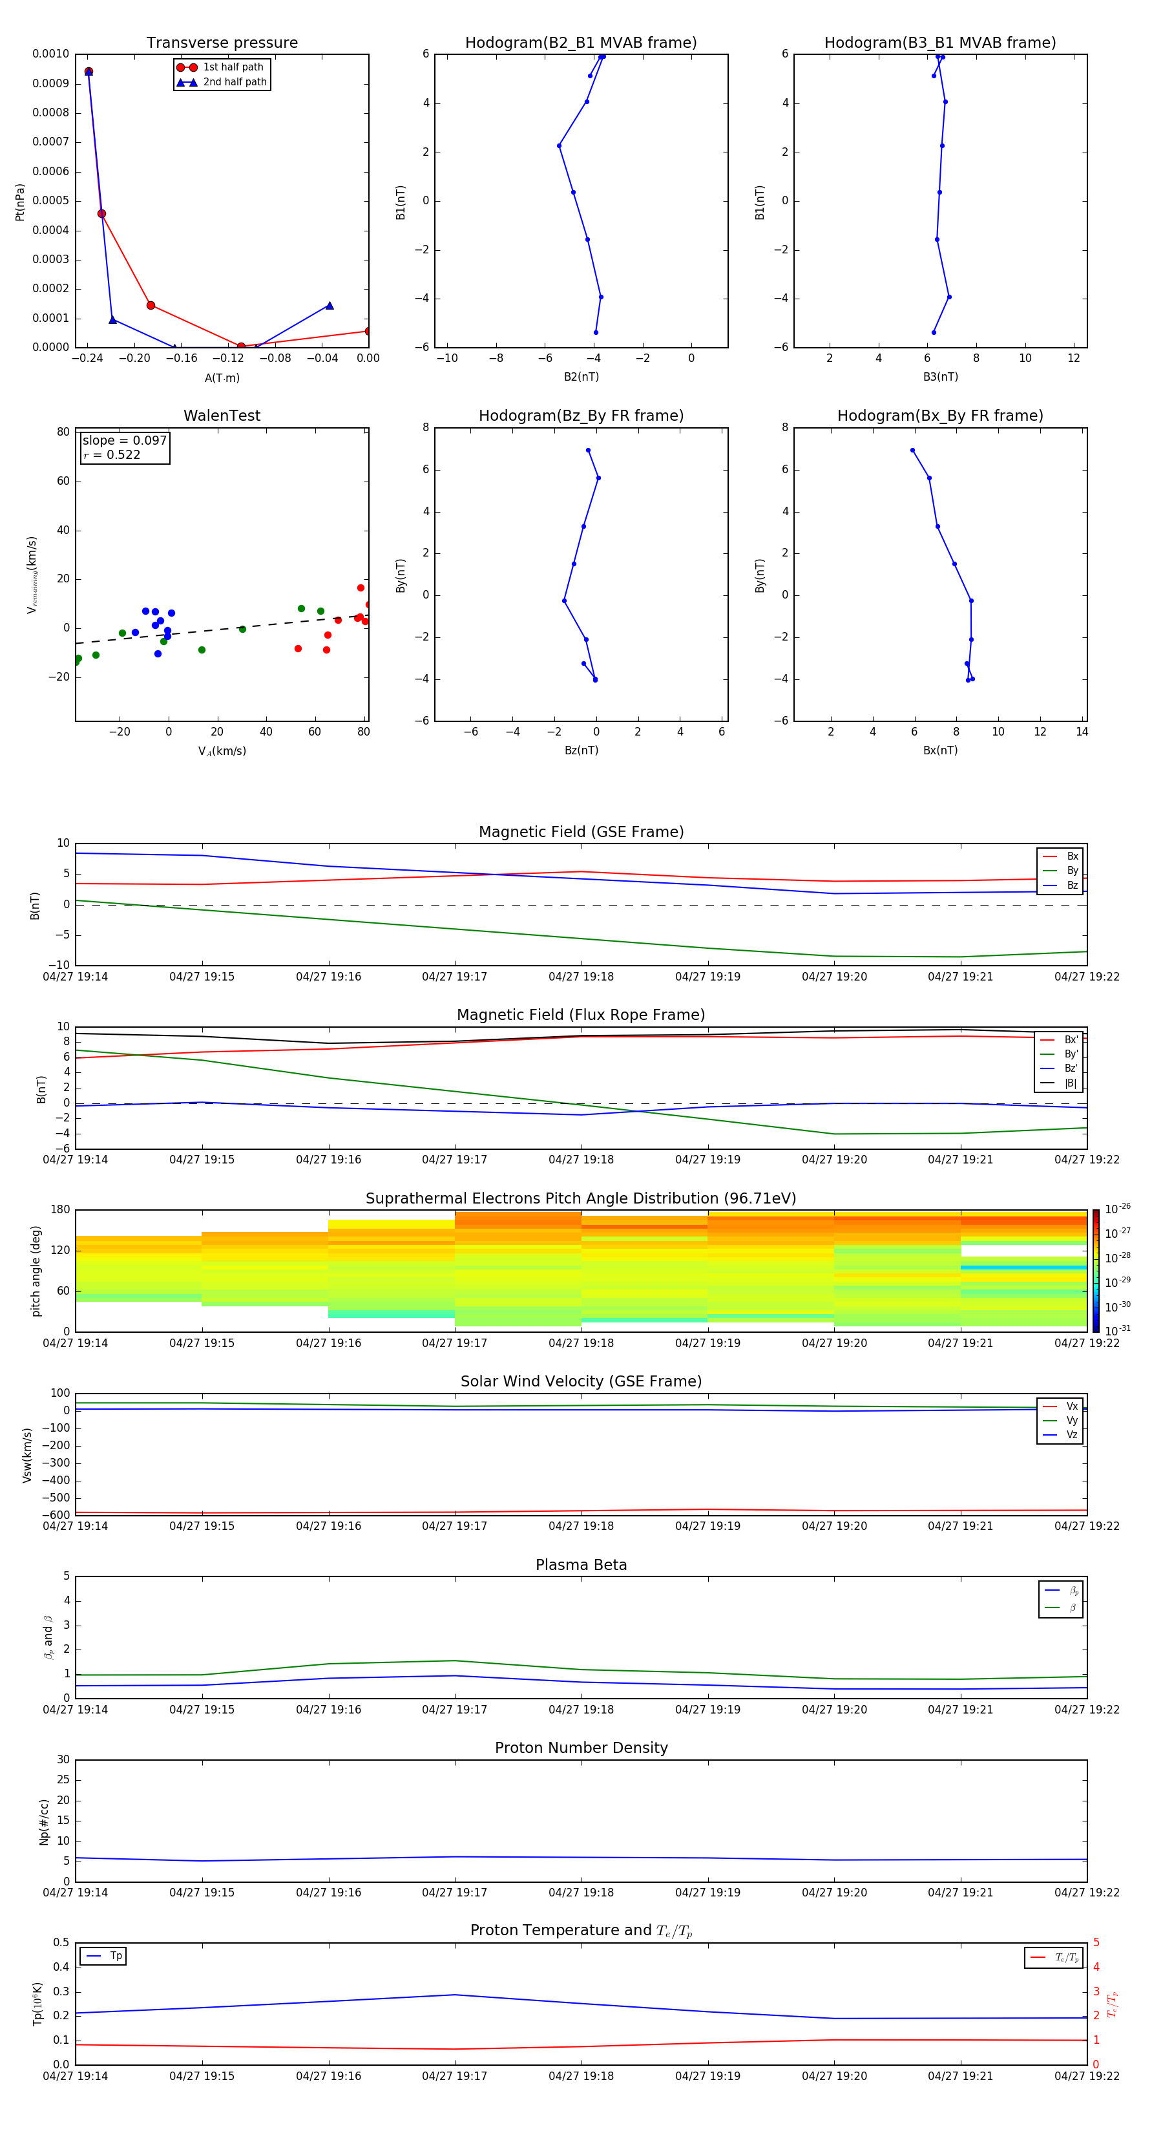Click the 'slope = 0.097' annotation
This screenshot has height=2133, width=1163.
[124, 441]
